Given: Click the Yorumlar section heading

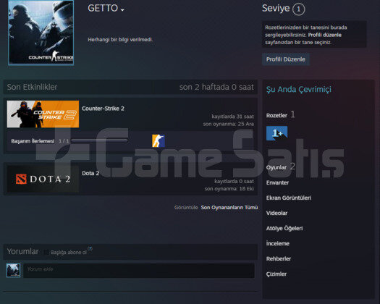Looking at the screenshot, I should click(x=22, y=251).
